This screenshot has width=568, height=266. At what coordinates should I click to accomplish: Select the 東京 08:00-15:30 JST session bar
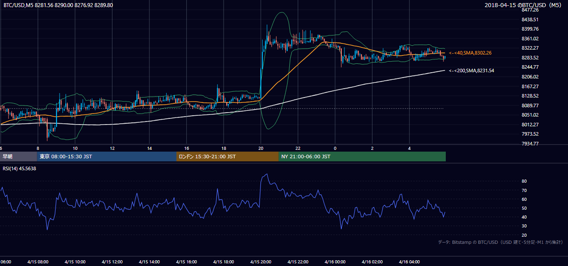point(107,156)
